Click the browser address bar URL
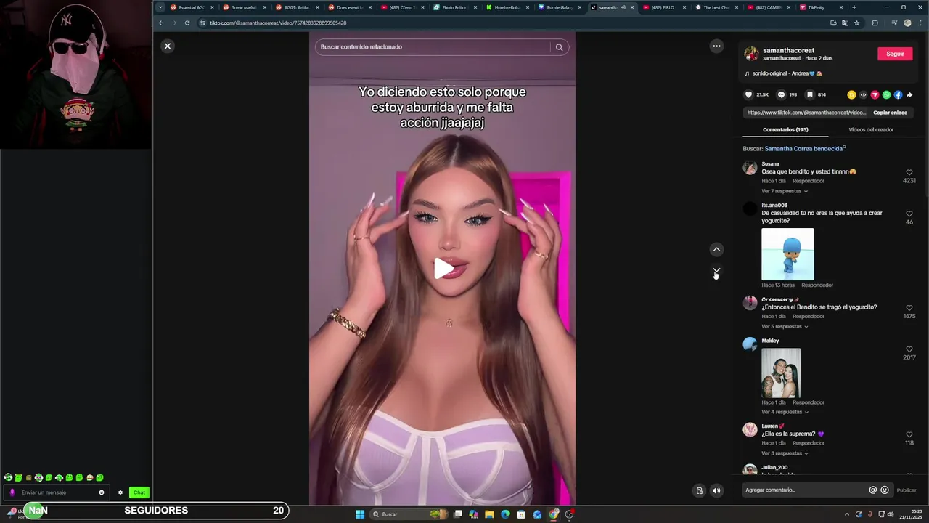This screenshot has height=523, width=929. pyautogui.click(x=278, y=23)
